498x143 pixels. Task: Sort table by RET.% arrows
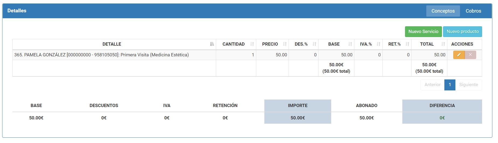pyautogui.click(x=407, y=44)
